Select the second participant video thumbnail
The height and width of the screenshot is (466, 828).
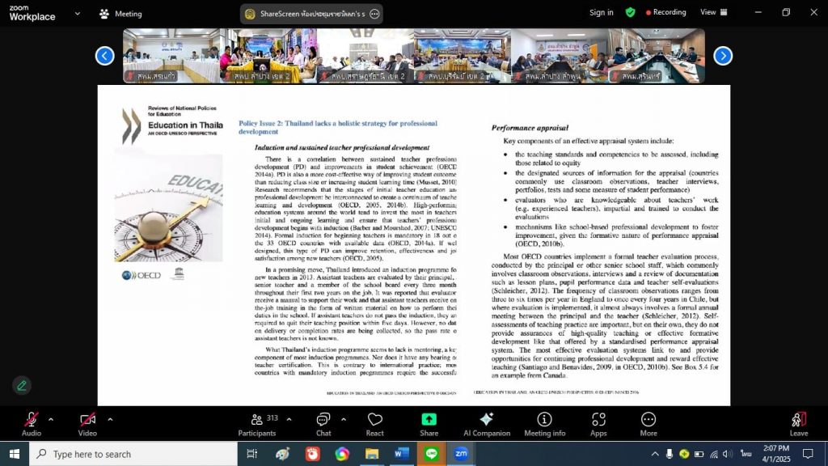[268, 56]
